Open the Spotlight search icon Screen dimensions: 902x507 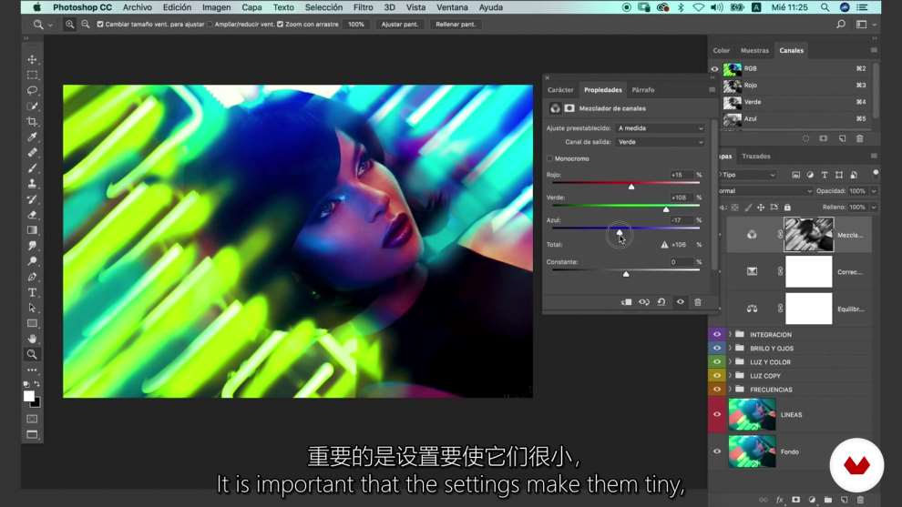click(x=825, y=7)
